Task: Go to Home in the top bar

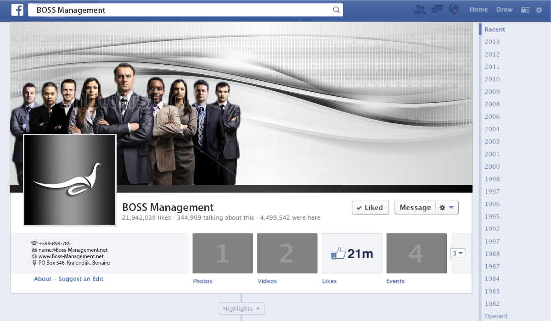Action: pos(478,10)
